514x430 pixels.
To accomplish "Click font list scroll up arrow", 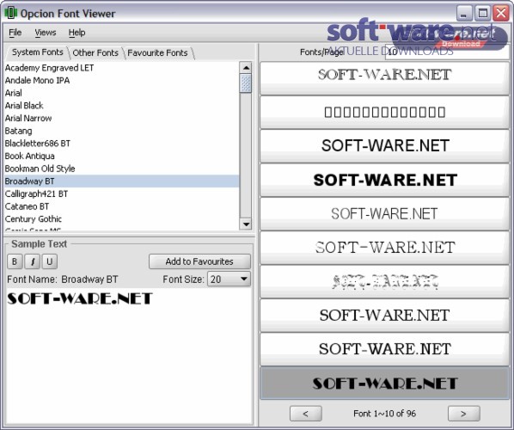I will [x=246, y=68].
